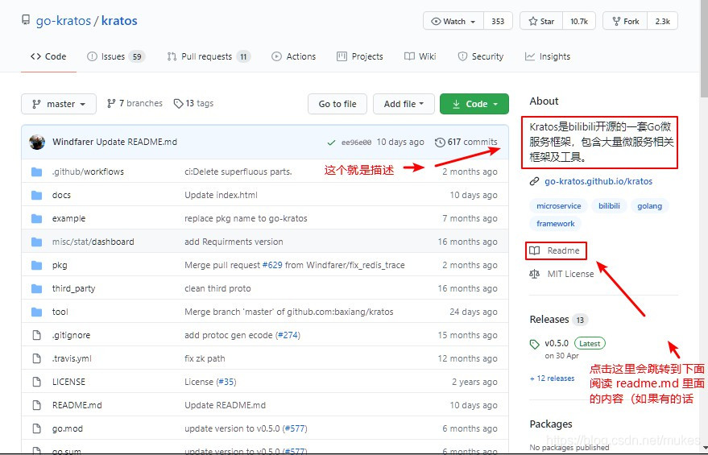Click the Fork button

625,21
